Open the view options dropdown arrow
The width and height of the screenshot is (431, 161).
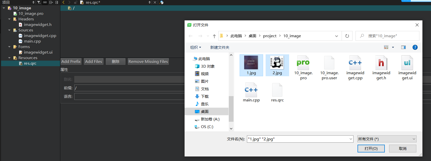[x=393, y=47]
